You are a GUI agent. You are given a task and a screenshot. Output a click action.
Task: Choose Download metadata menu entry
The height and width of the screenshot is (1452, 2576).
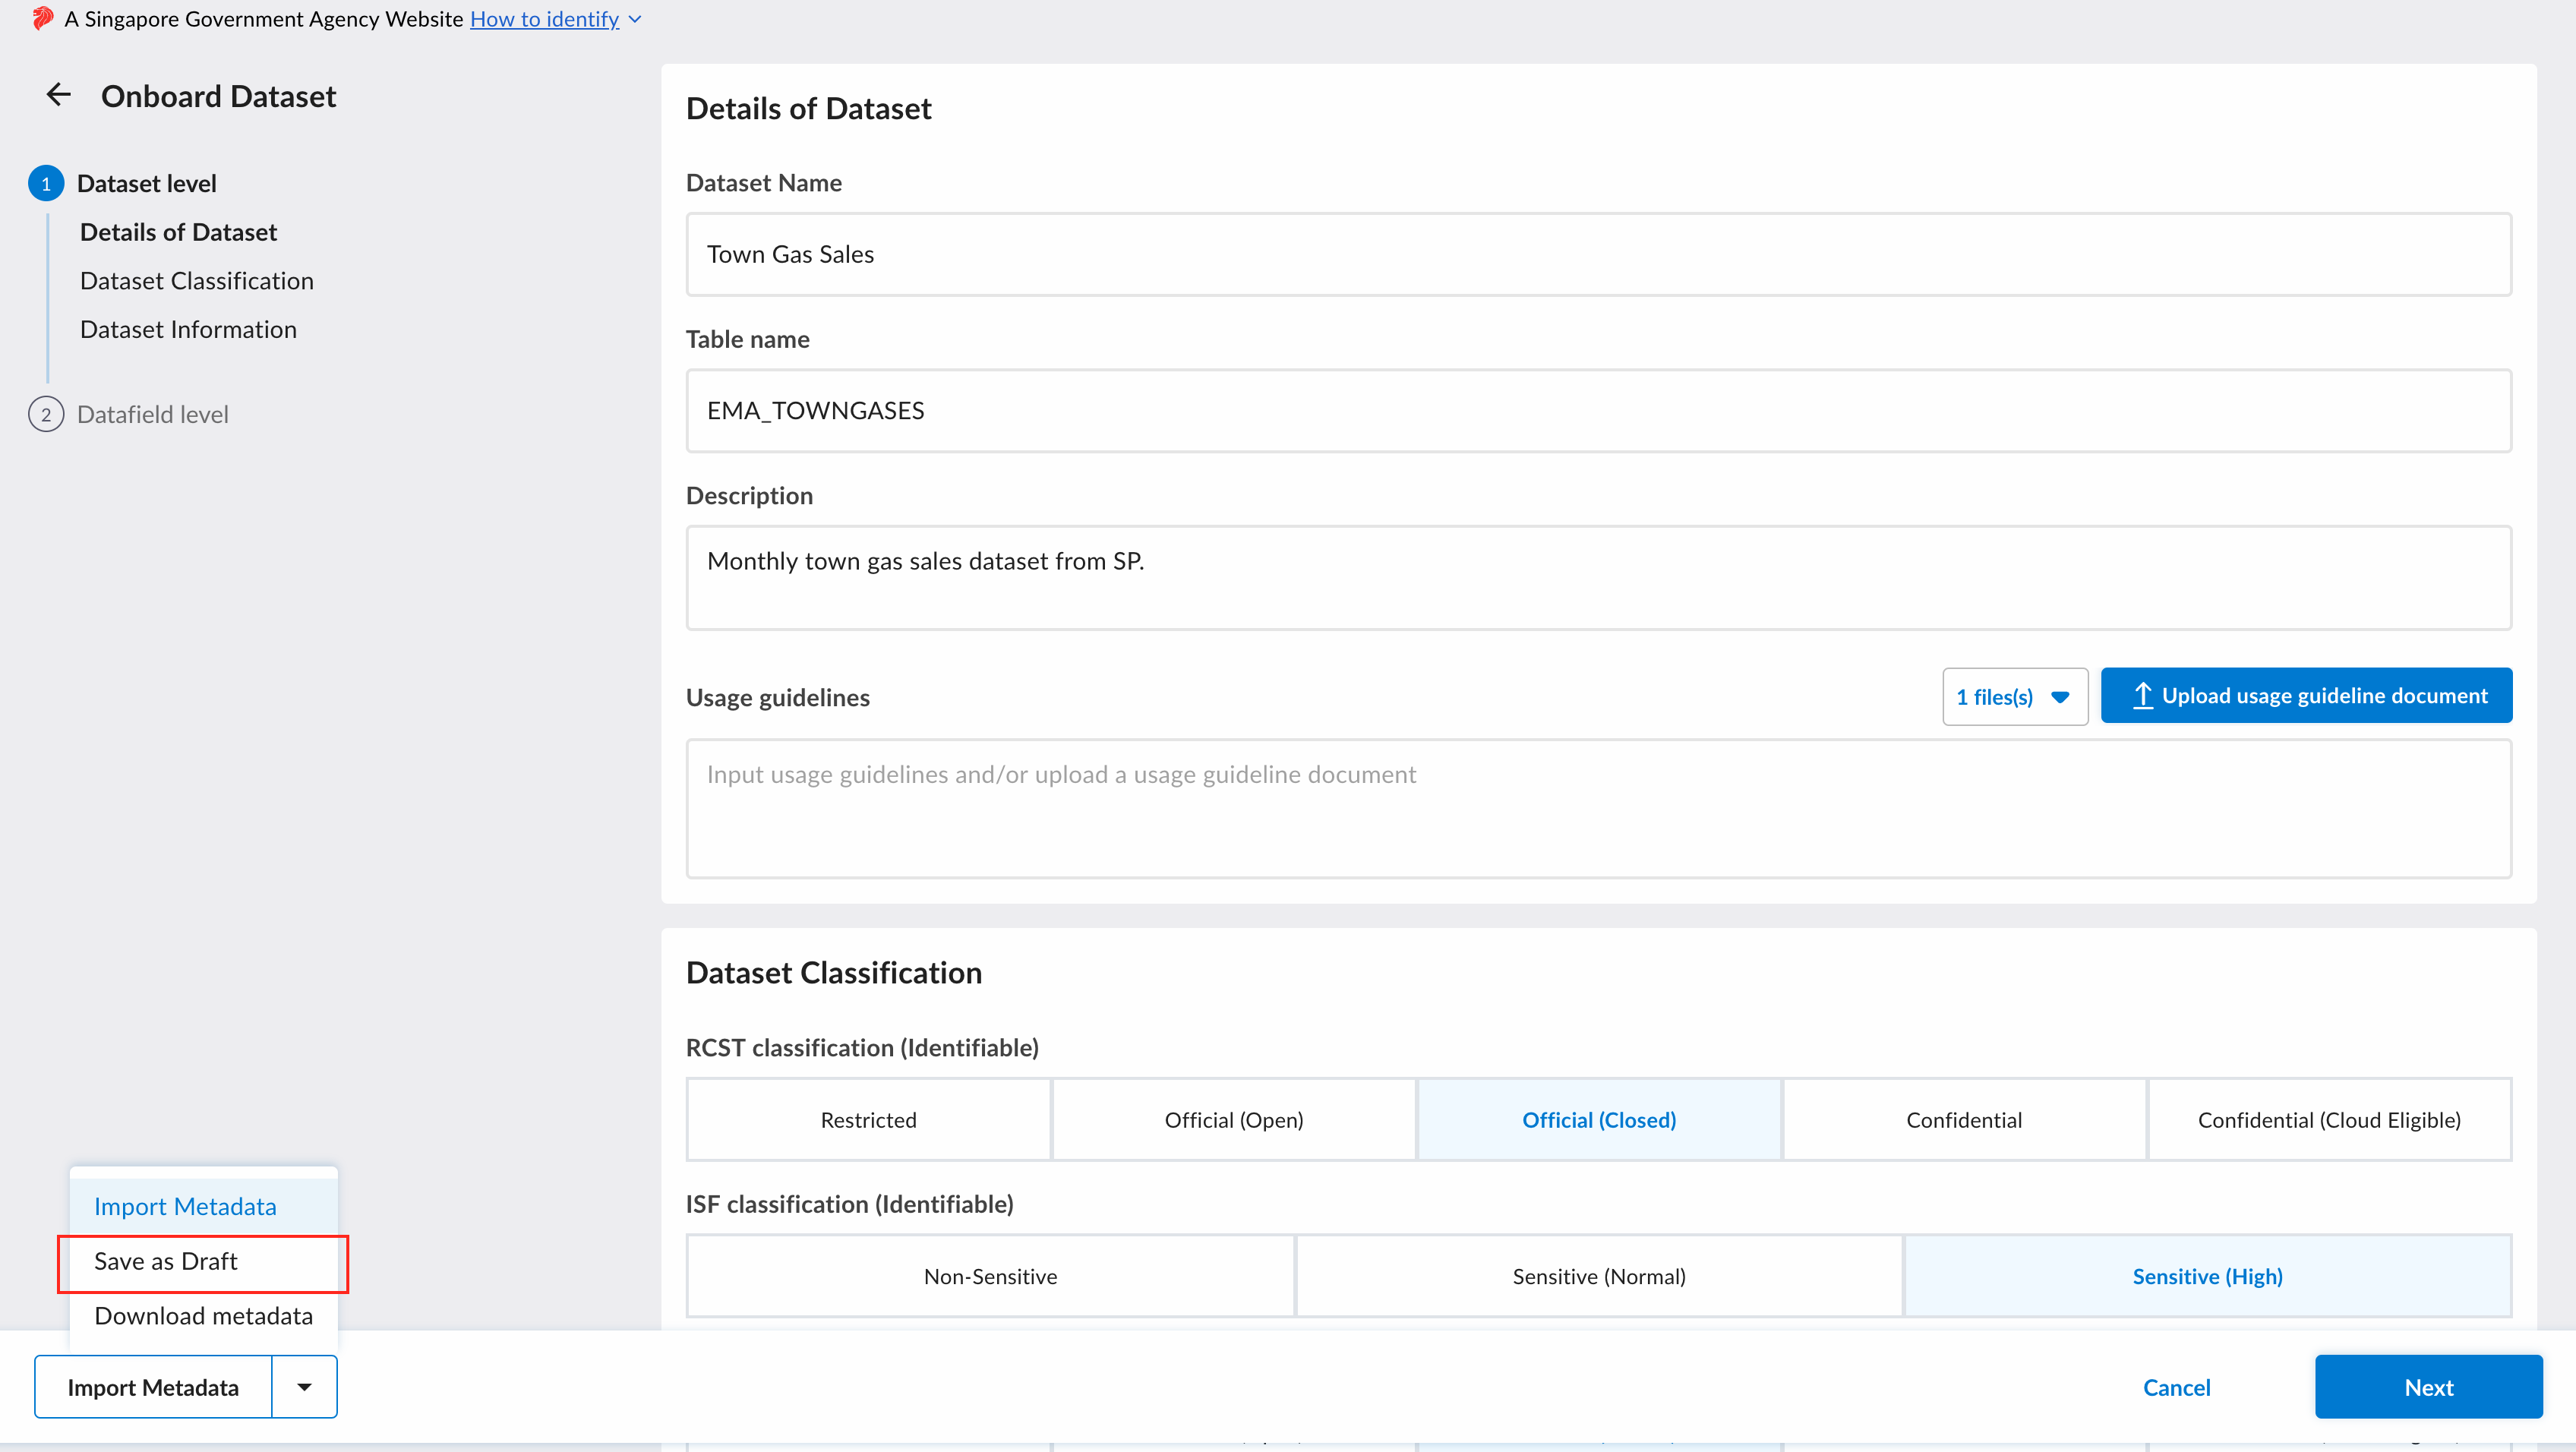tap(204, 1315)
